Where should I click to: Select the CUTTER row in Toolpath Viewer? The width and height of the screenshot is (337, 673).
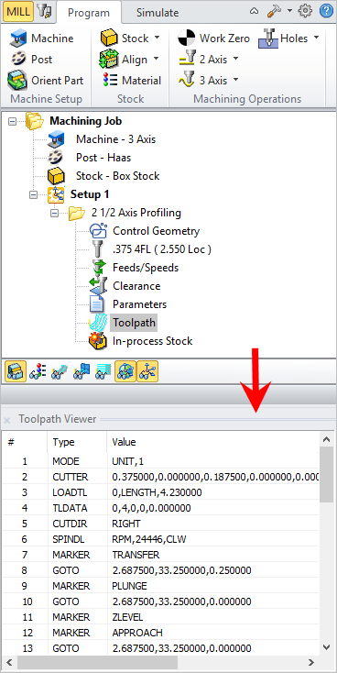(x=160, y=478)
